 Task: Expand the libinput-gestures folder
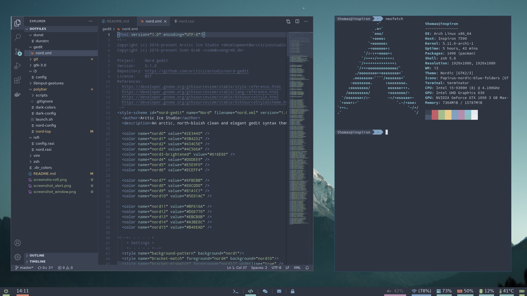(x=61, y=83)
